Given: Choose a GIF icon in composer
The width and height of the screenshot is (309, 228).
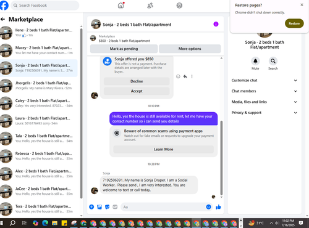Looking at the screenshot, I should click(115, 207).
